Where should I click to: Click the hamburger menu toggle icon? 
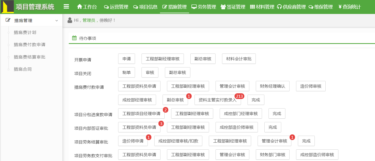click(x=66, y=6)
